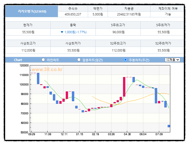The width and height of the screenshot is (189, 145).
Task: Click the 현재가 header cell
Action: click(28, 25)
